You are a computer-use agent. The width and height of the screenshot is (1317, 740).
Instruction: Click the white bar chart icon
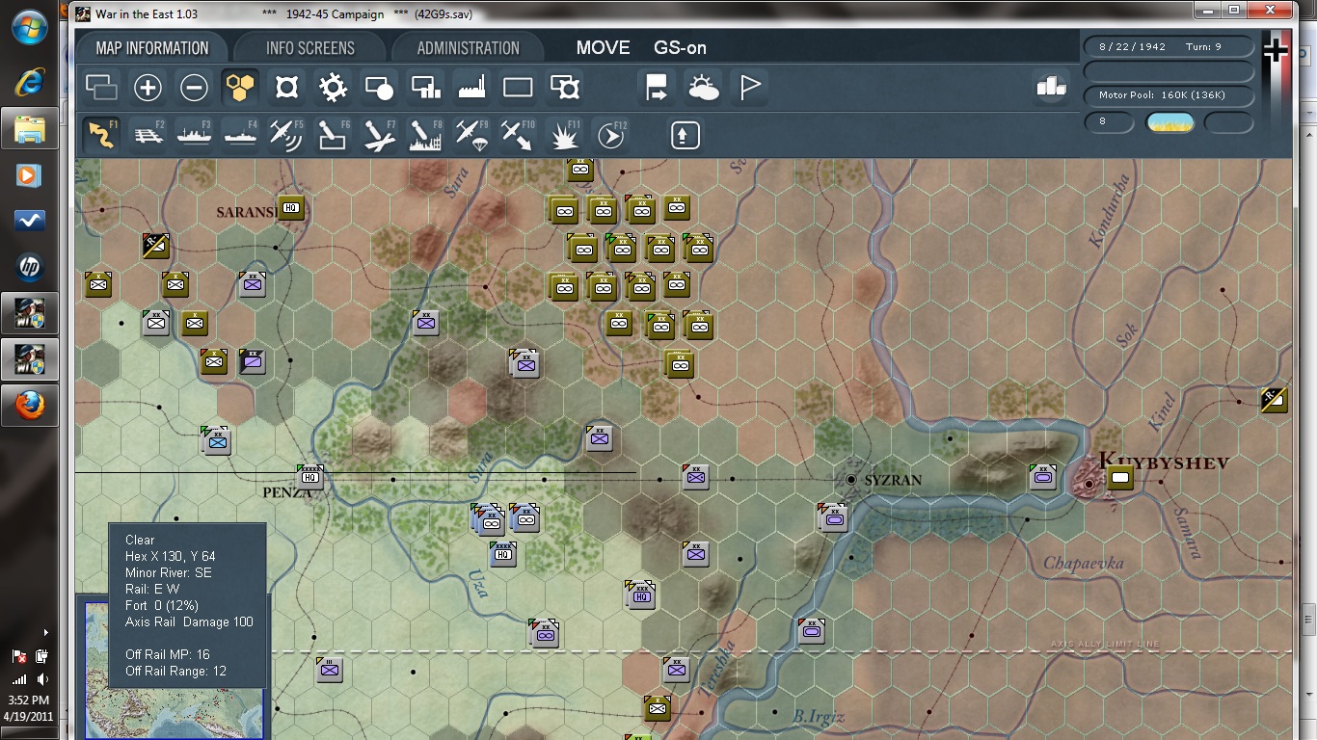pos(1051,86)
